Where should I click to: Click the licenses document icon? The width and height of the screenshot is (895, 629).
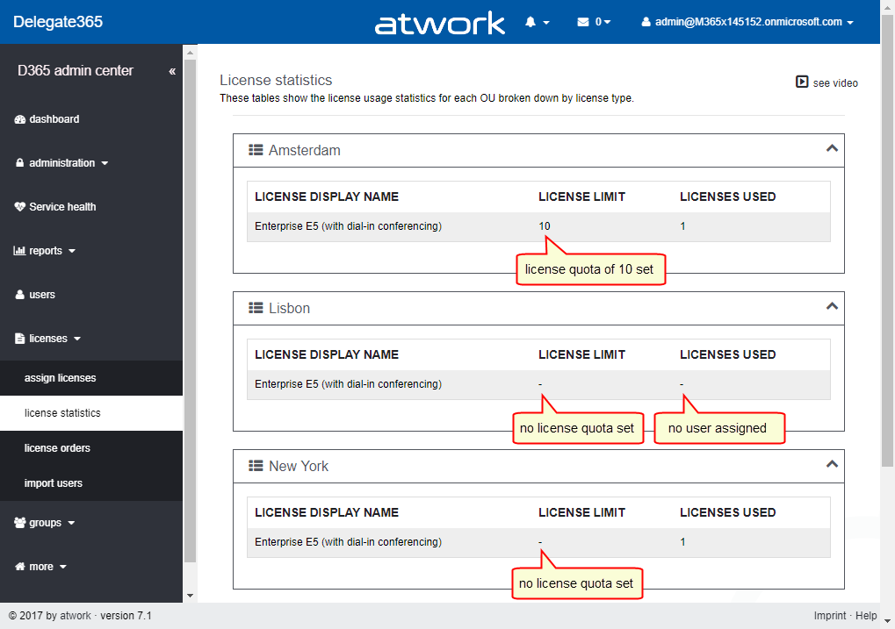pos(20,339)
